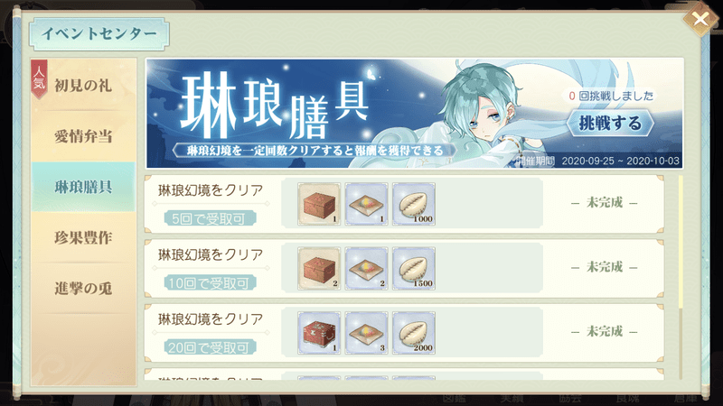Click the dish plate icon with quantity 2

click(367, 268)
